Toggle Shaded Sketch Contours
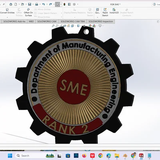160x160 pixels. point(126,12)
